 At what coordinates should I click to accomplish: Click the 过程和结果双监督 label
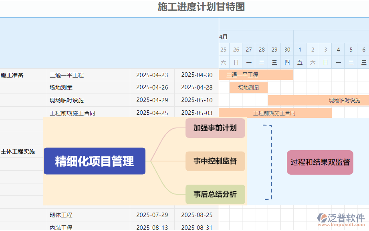pyautogui.click(x=319, y=162)
